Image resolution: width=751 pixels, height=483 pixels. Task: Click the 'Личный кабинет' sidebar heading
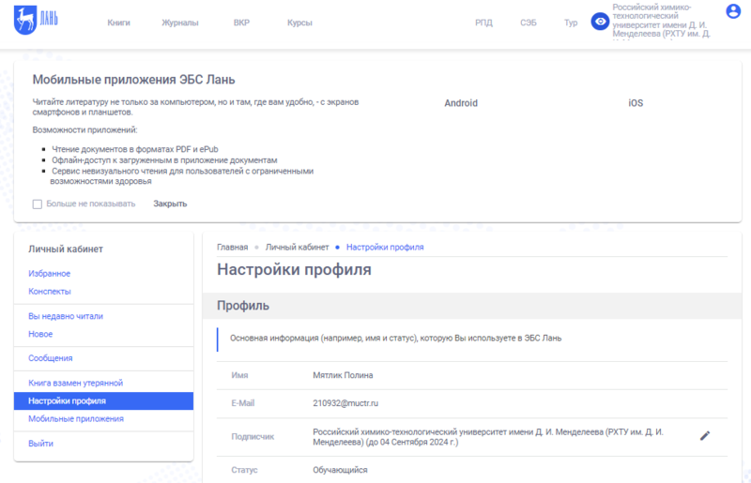click(66, 249)
